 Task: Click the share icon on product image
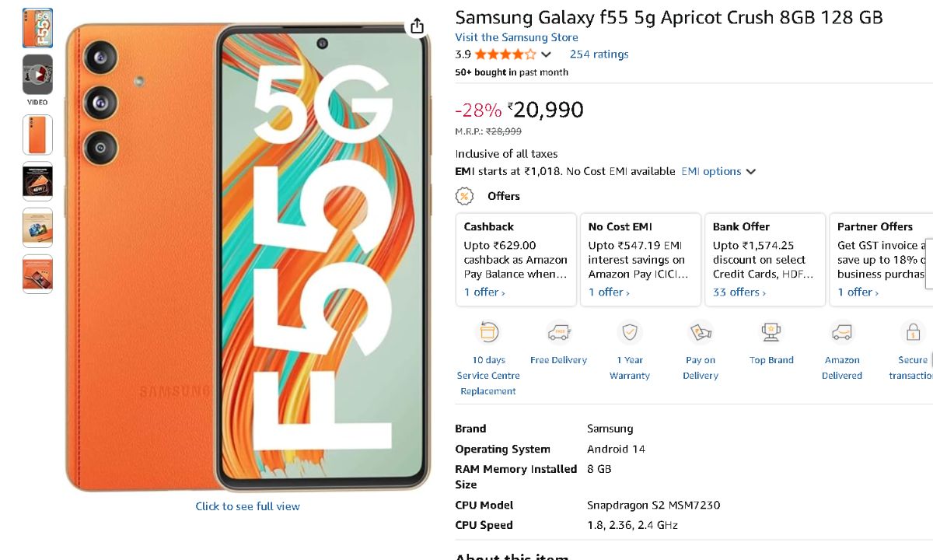pos(418,26)
